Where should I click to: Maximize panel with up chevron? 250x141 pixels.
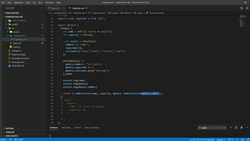247,128
